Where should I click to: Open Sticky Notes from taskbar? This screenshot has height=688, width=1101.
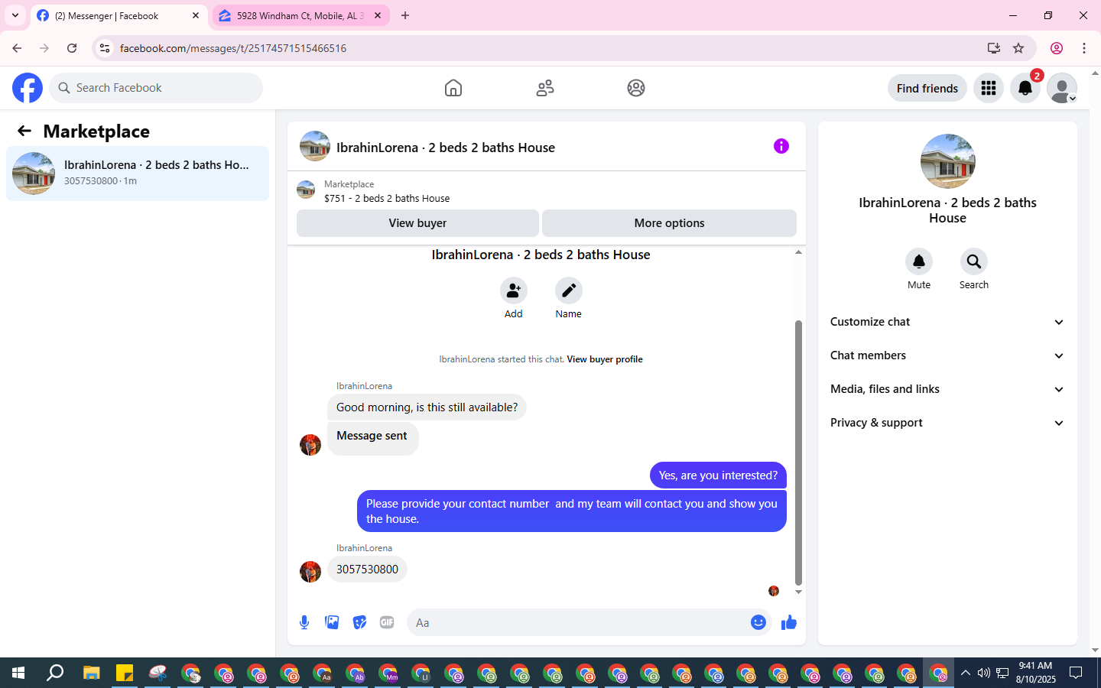(x=125, y=673)
